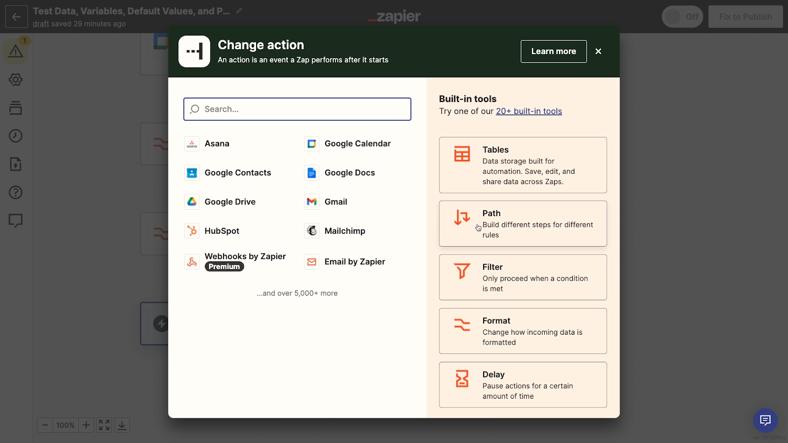Click the Zap title text

[131, 11]
